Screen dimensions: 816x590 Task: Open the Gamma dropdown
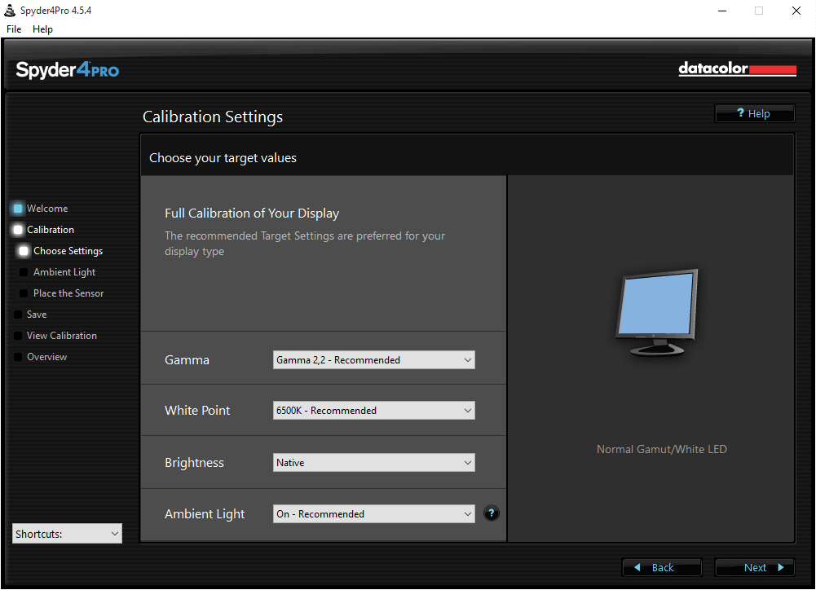(373, 360)
